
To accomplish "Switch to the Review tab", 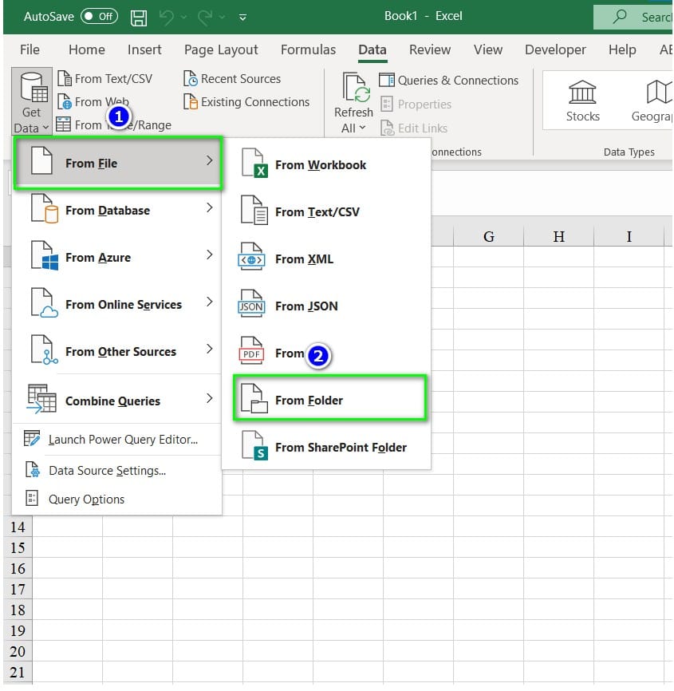I will pyautogui.click(x=429, y=49).
